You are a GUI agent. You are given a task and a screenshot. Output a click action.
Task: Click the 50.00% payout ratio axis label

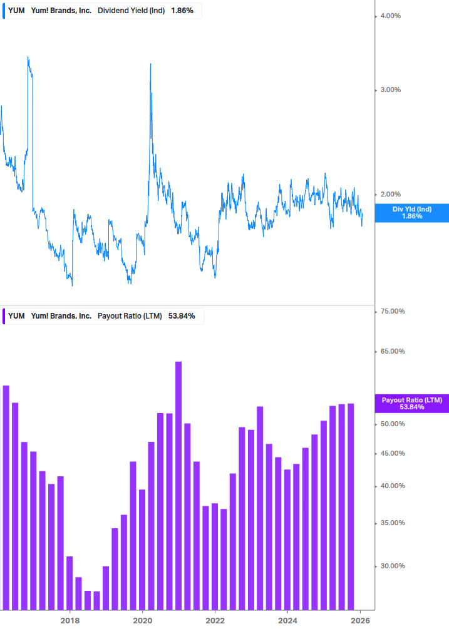pos(393,424)
